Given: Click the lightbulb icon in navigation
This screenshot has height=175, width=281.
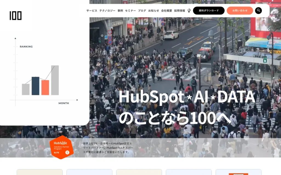Looking at the screenshot, I should (x=189, y=11).
